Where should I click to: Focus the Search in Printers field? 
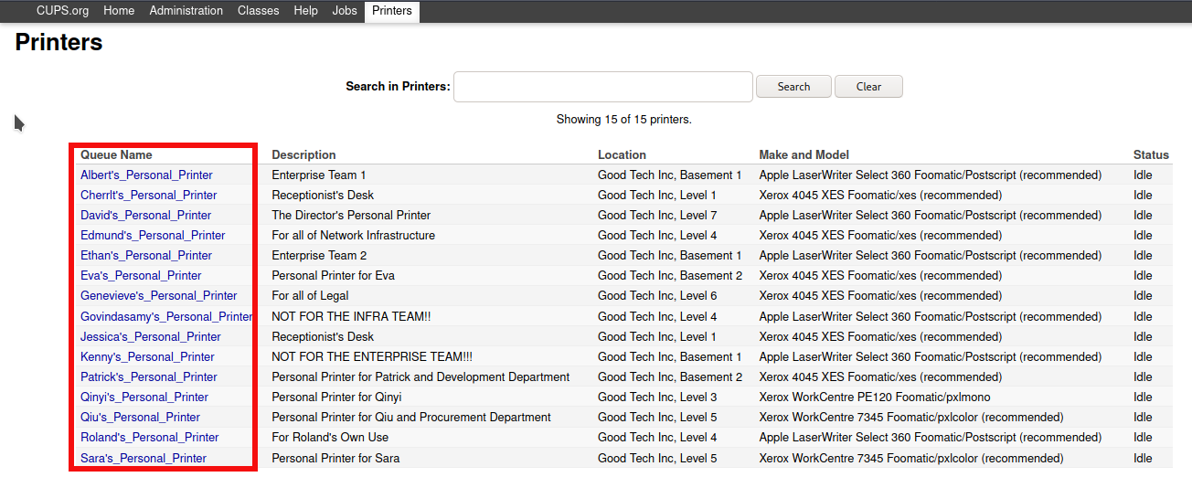point(602,87)
